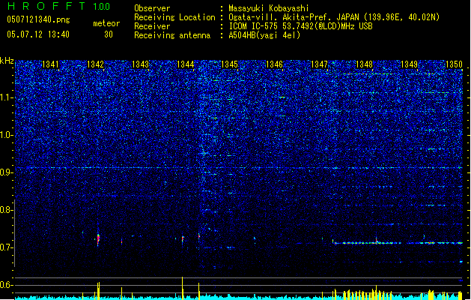Click the 1347 time marker
The image size is (471, 300).
tap(319, 64)
